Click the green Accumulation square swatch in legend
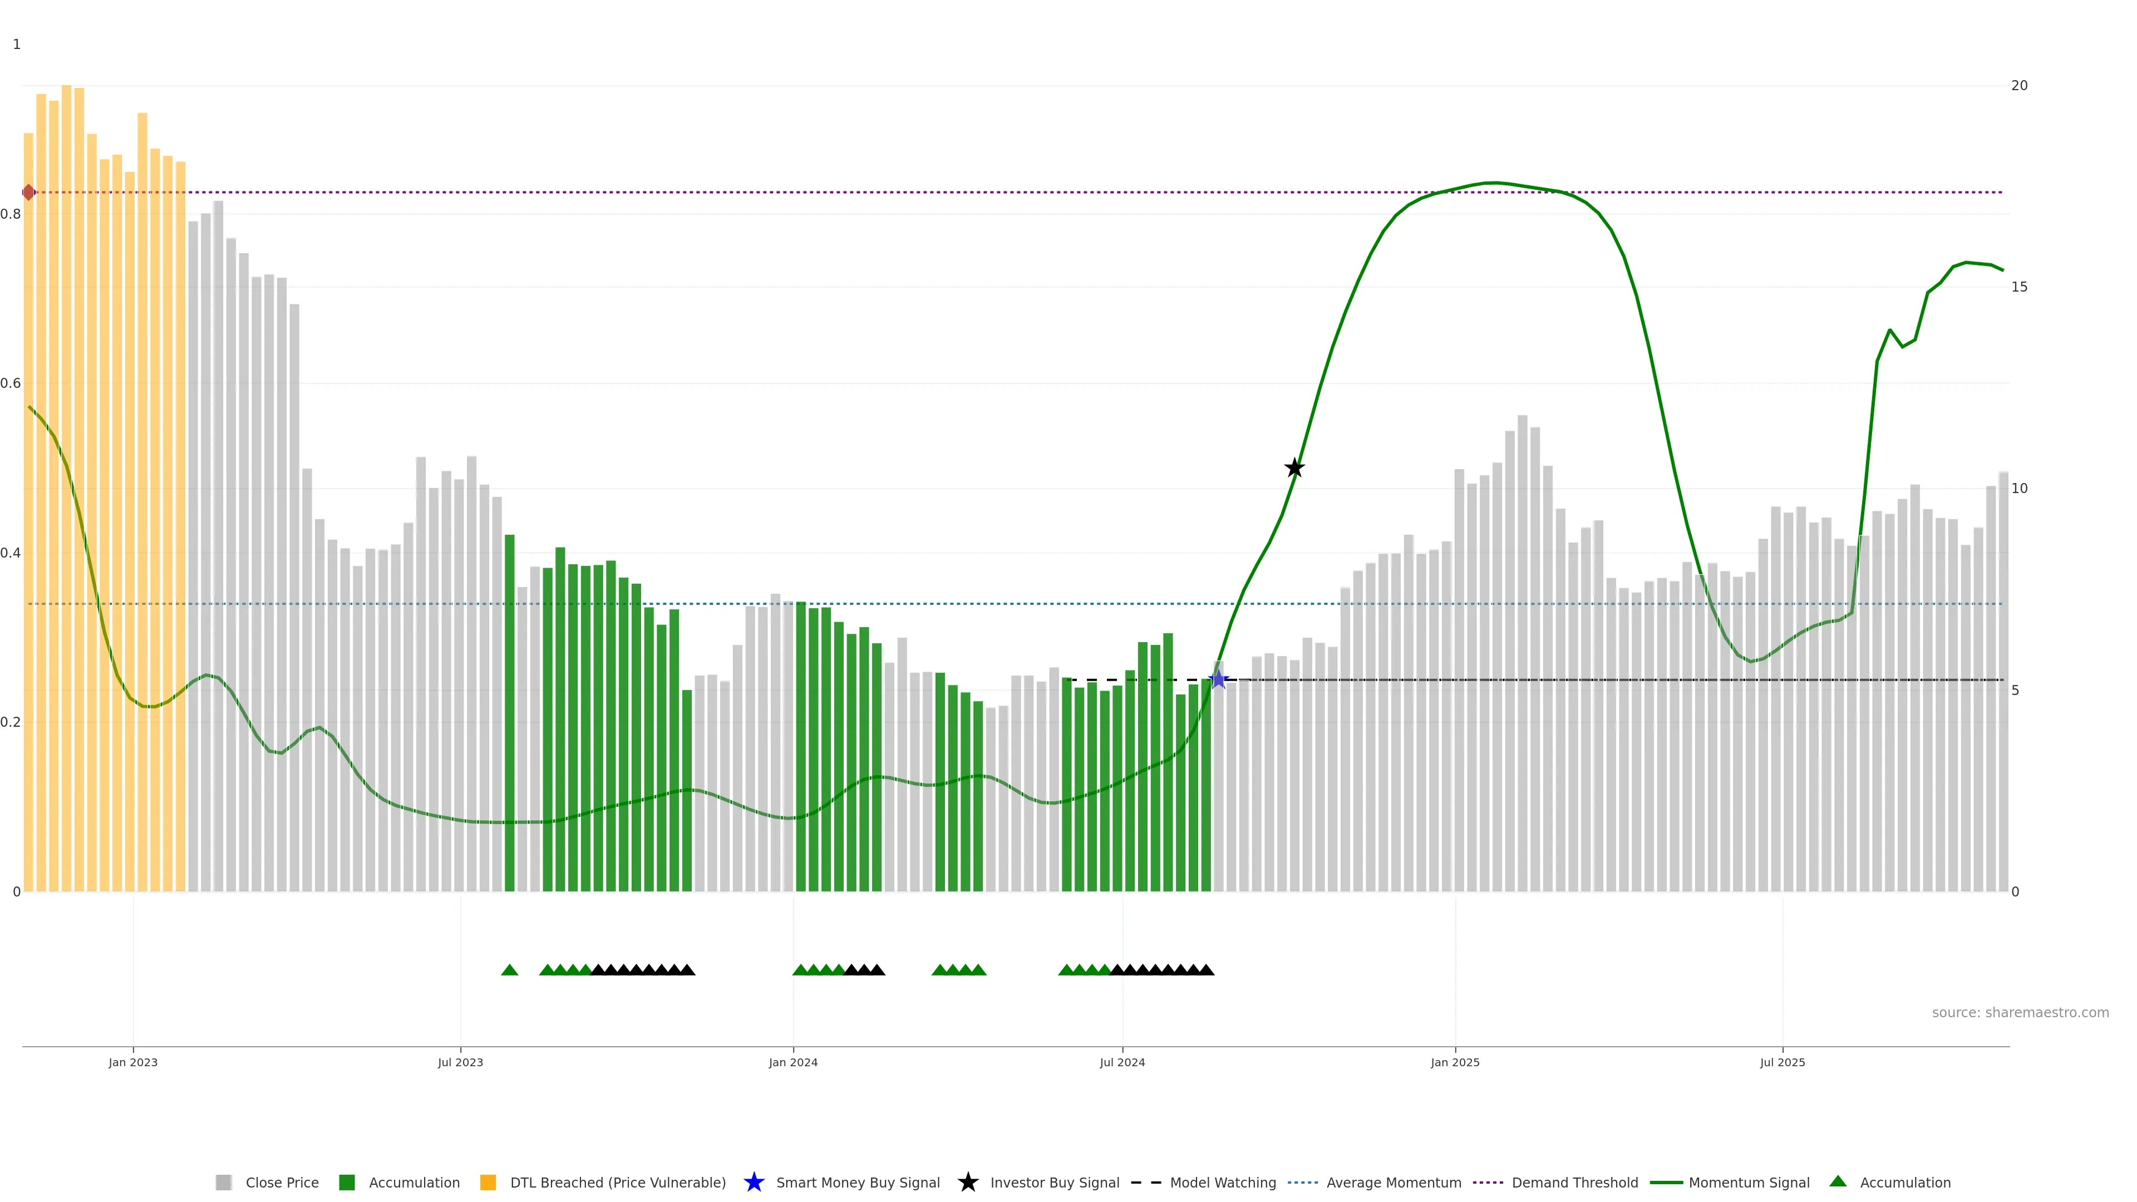Screen dimensions: 2137x1202 coord(347,1182)
